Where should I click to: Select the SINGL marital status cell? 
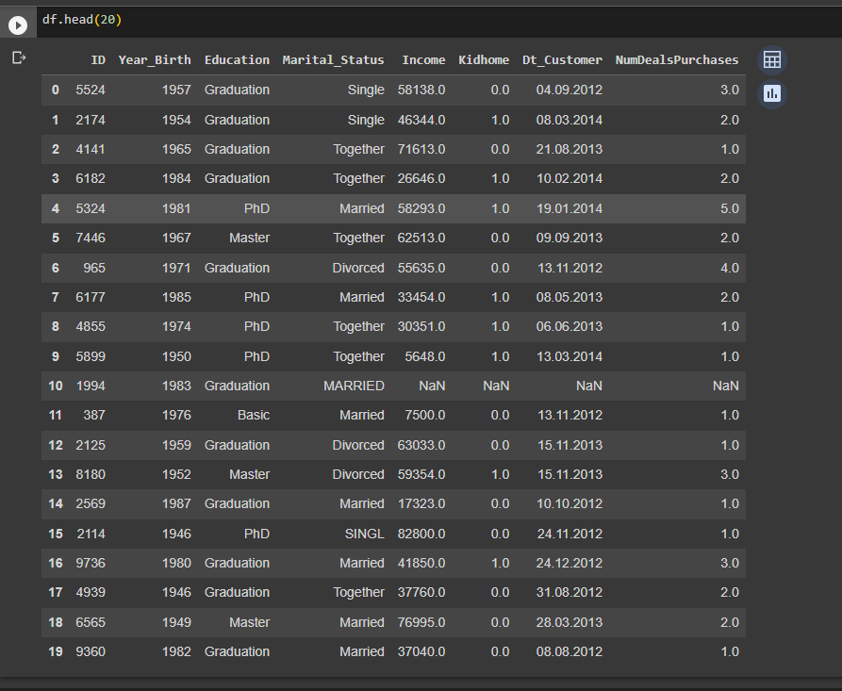pyautogui.click(x=364, y=534)
